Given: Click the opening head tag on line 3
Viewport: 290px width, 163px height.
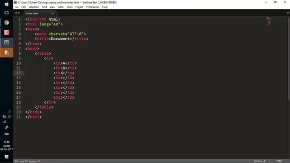Looking at the screenshot, I should point(32,29).
